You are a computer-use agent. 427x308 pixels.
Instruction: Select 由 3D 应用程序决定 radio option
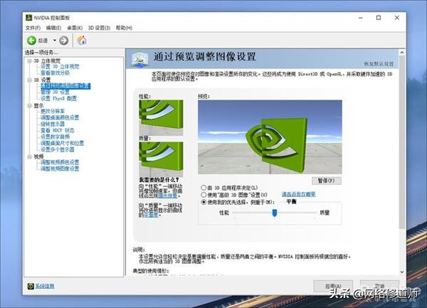click(x=204, y=186)
